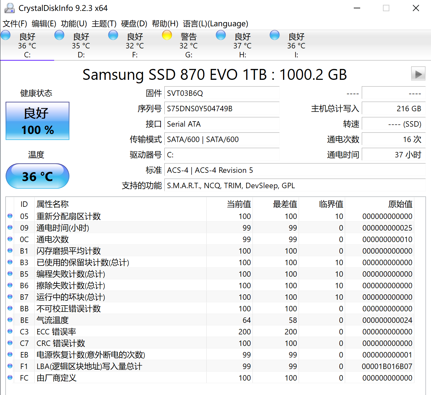Click the 36 °C temperature button

(x=37, y=176)
